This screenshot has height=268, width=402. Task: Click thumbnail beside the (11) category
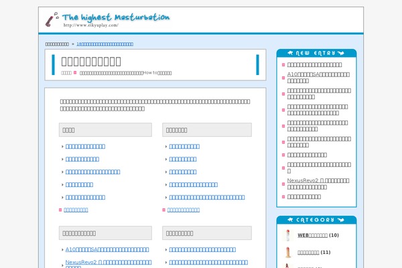[x=288, y=253]
